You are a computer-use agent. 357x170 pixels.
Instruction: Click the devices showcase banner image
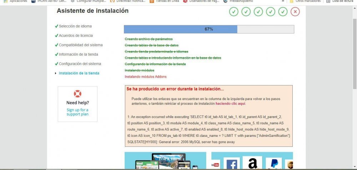pyautogui.click(x=165, y=161)
